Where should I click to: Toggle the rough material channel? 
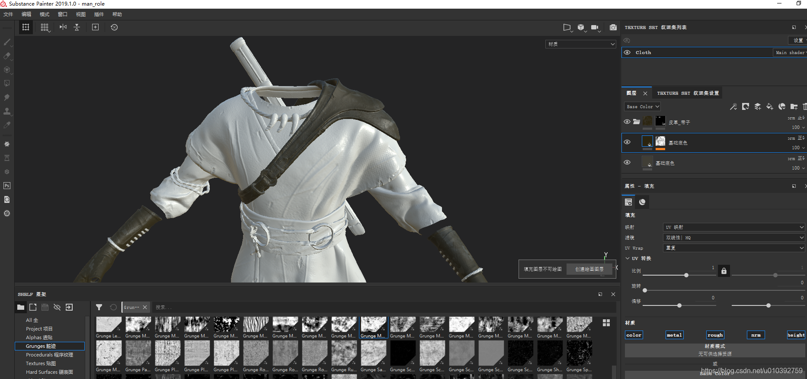(x=715, y=335)
